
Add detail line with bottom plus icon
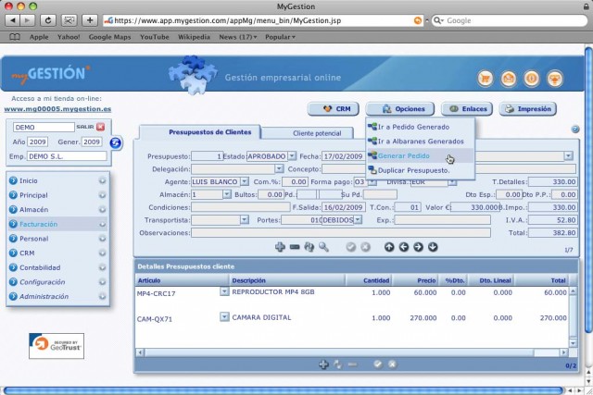click(323, 364)
